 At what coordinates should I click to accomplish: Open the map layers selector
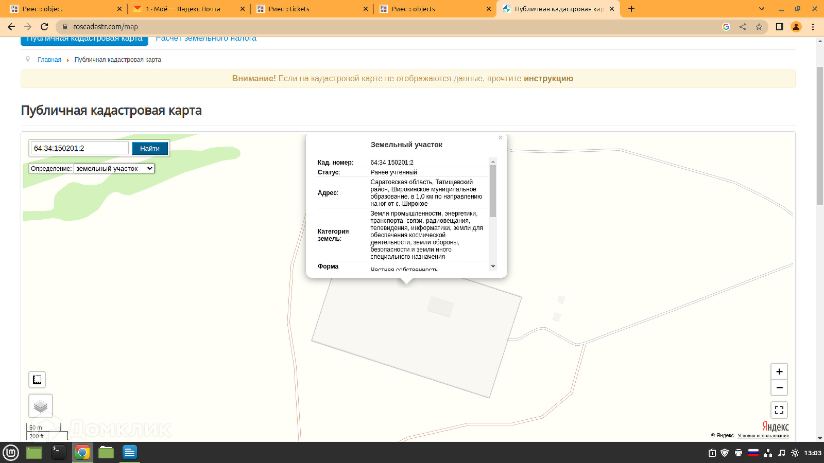[41, 406]
